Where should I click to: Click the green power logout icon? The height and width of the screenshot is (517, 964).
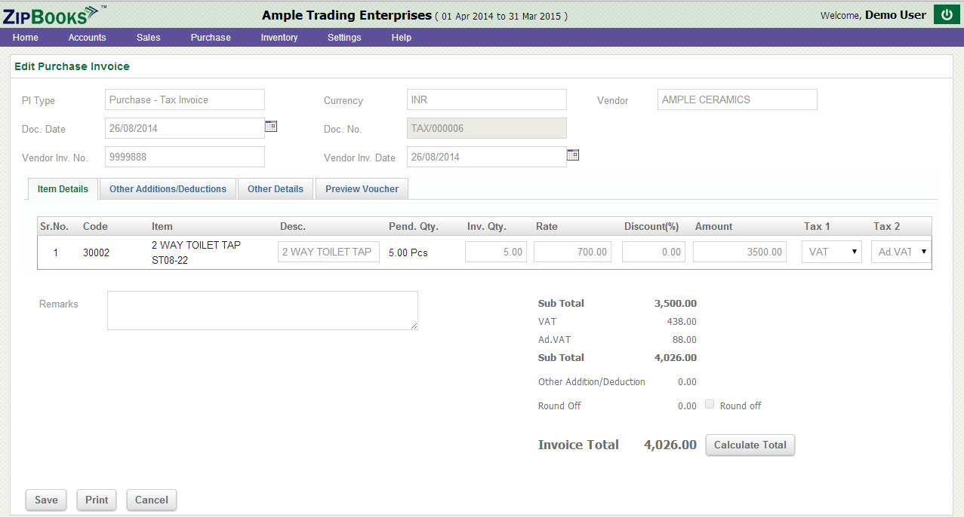[947, 14]
